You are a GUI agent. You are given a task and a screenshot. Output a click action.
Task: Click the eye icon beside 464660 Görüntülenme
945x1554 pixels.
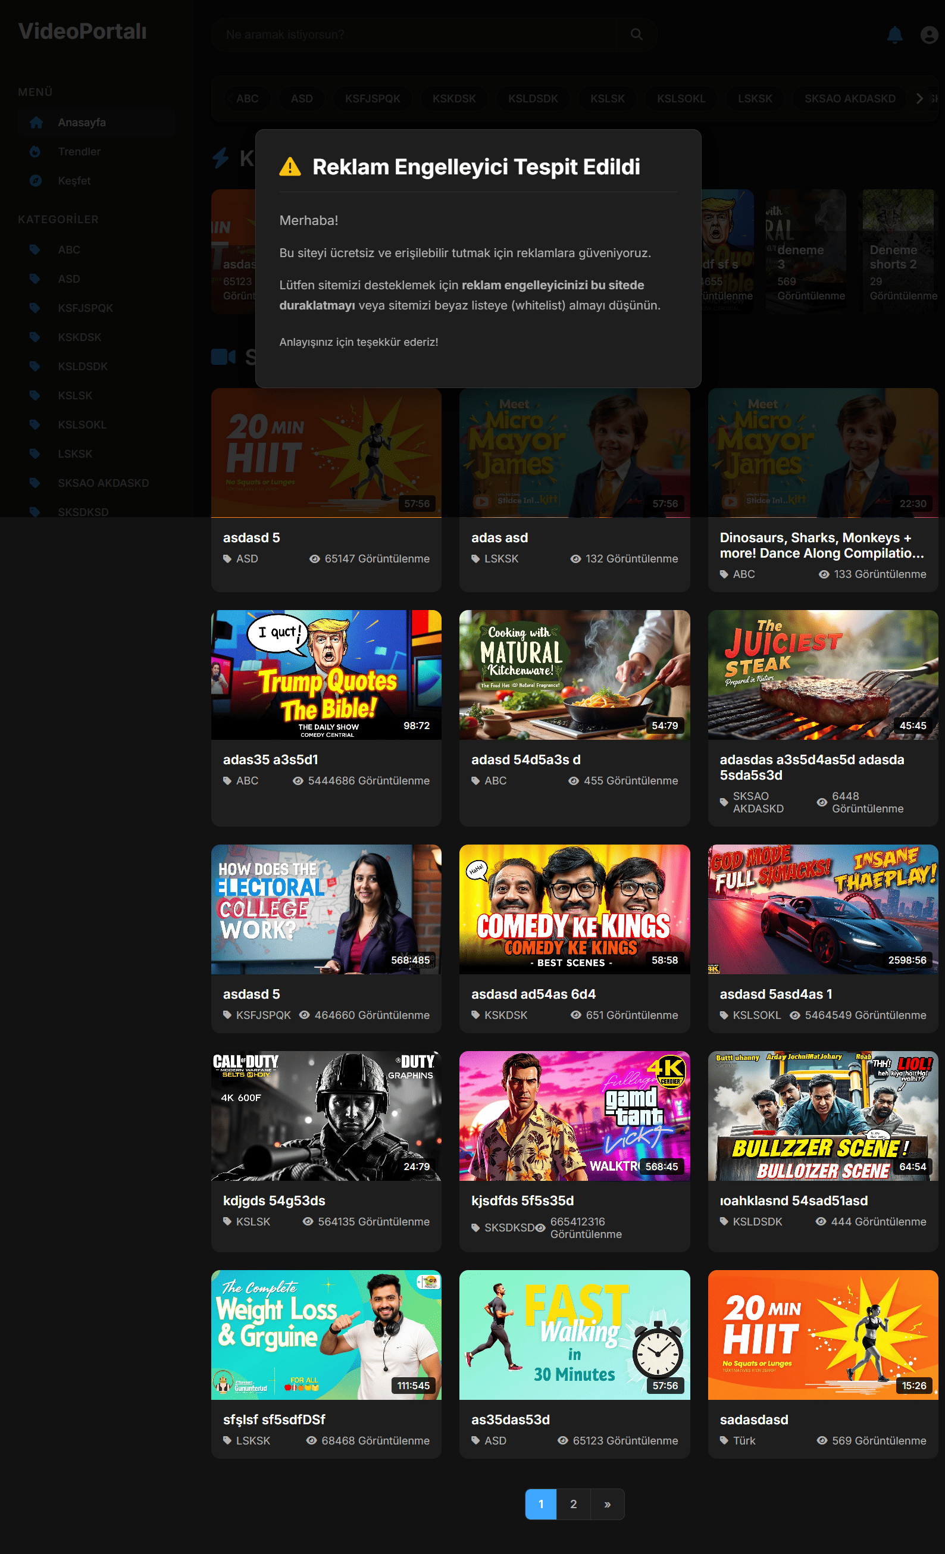pos(305,1015)
